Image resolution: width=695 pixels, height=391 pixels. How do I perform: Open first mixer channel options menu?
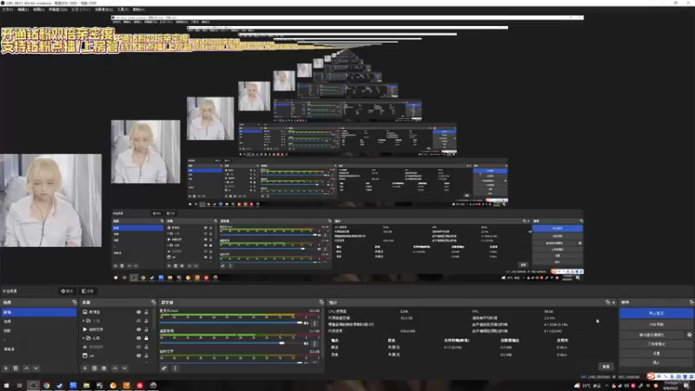click(314, 323)
